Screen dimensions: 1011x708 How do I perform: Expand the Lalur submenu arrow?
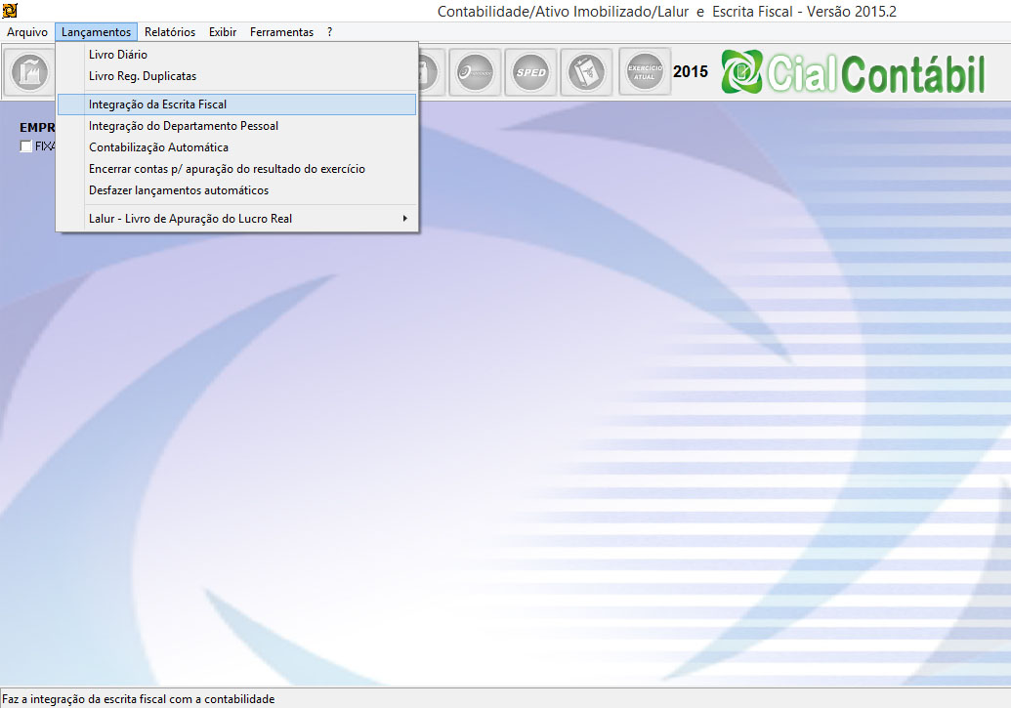click(405, 219)
